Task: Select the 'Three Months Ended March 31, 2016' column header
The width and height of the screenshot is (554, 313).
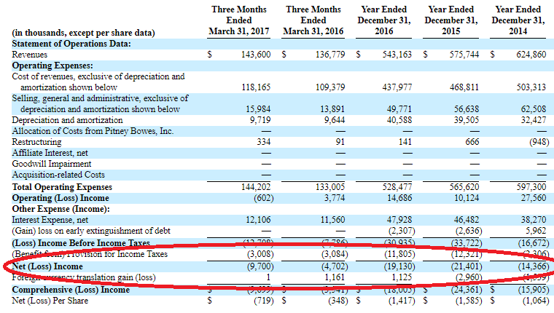Action: pyautogui.click(x=313, y=20)
